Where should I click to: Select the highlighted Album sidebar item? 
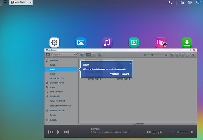[x=61, y=69]
